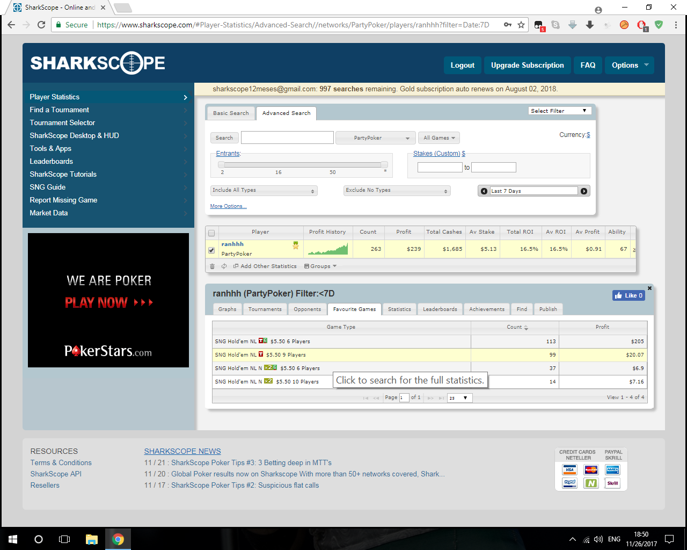Go to next date range arrow

pyautogui.click(x=584, y=191)
